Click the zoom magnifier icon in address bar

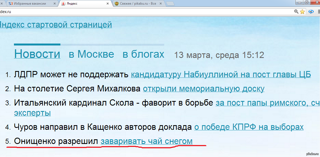(296, 12)
